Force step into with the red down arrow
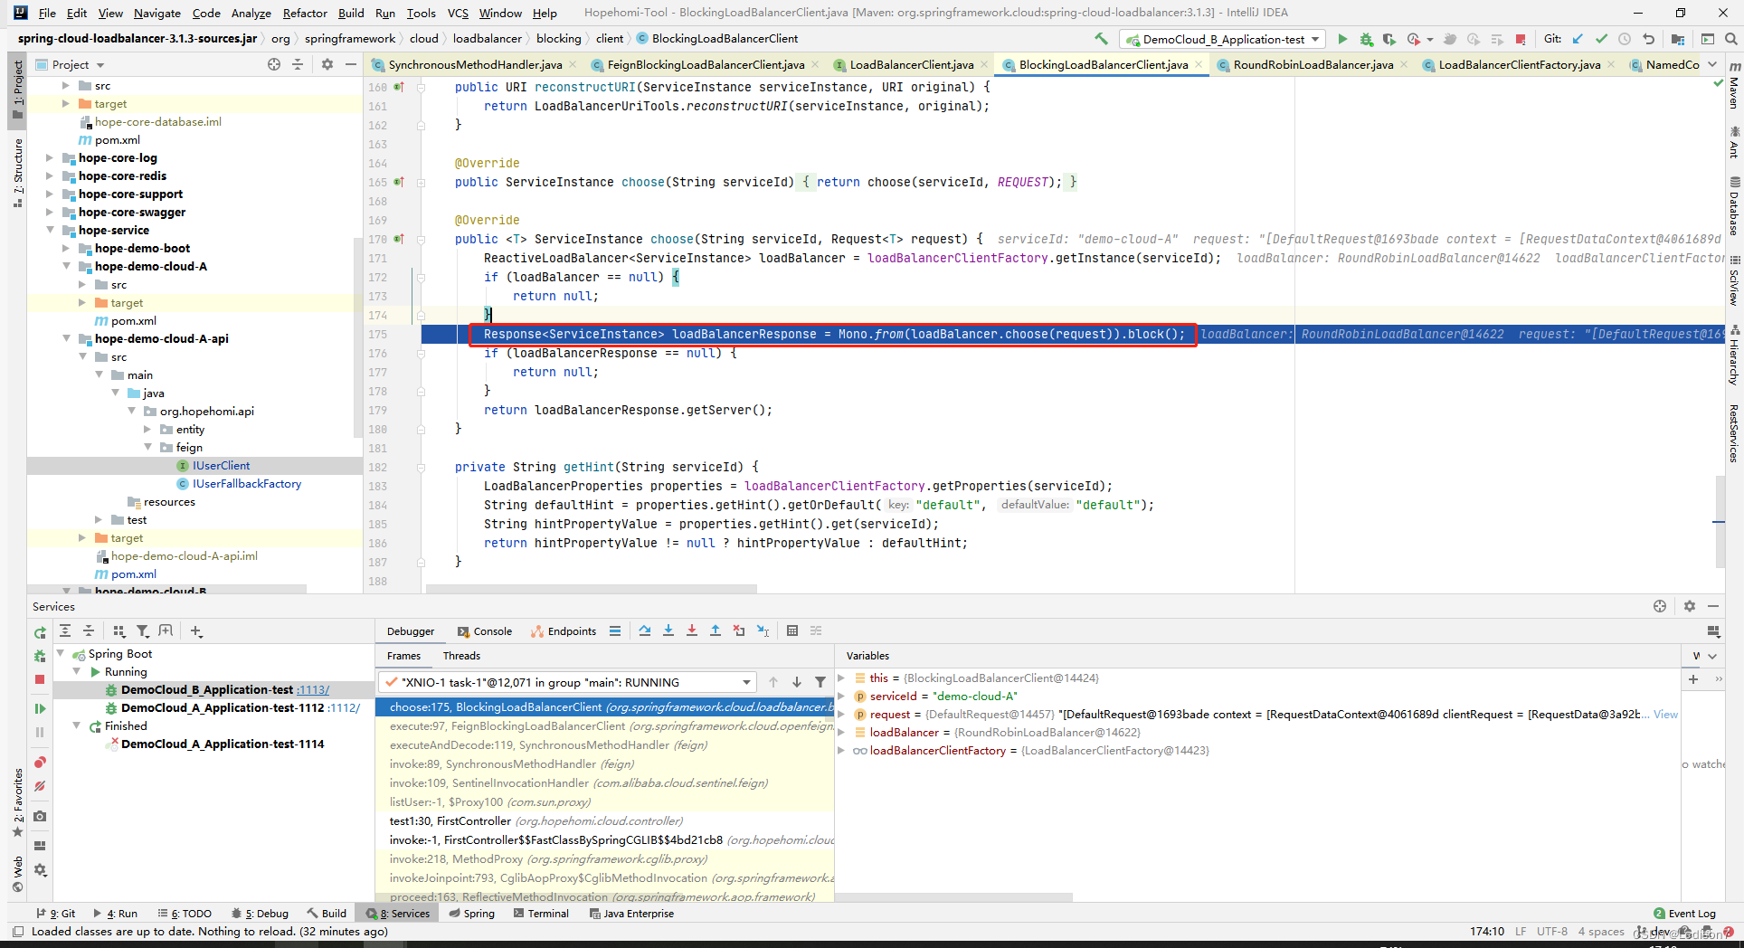 coord(691,630)
